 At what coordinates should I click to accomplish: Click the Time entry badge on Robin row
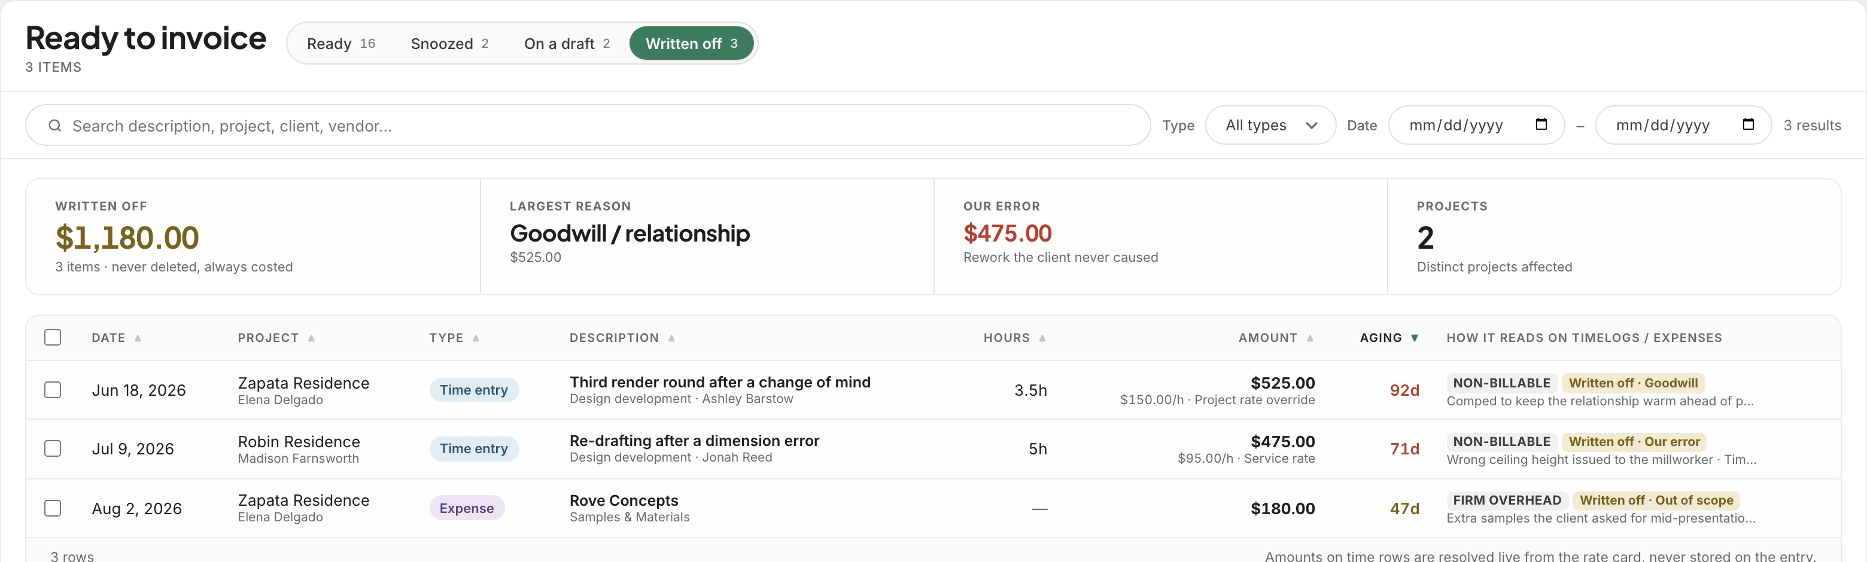coord(474,449)
